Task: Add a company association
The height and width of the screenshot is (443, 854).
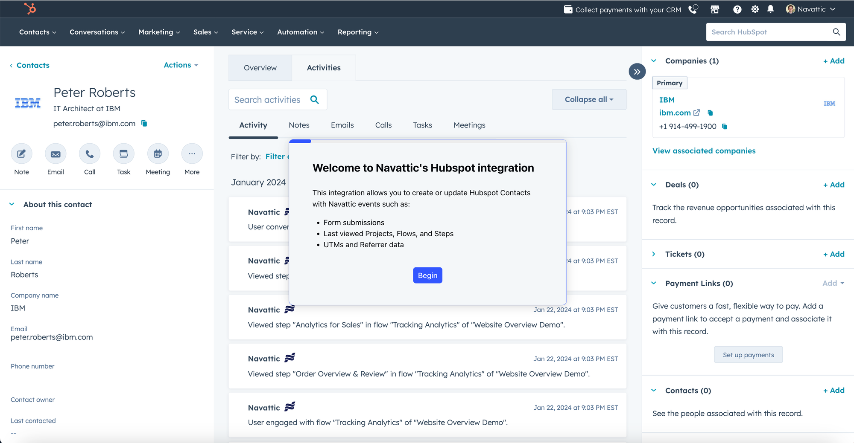Action: coord(834,61)
